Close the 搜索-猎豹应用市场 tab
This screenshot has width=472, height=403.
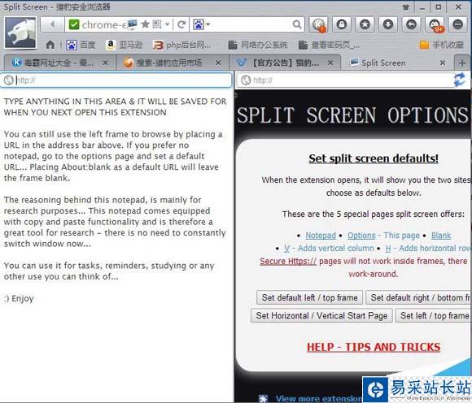click(218, 63)
